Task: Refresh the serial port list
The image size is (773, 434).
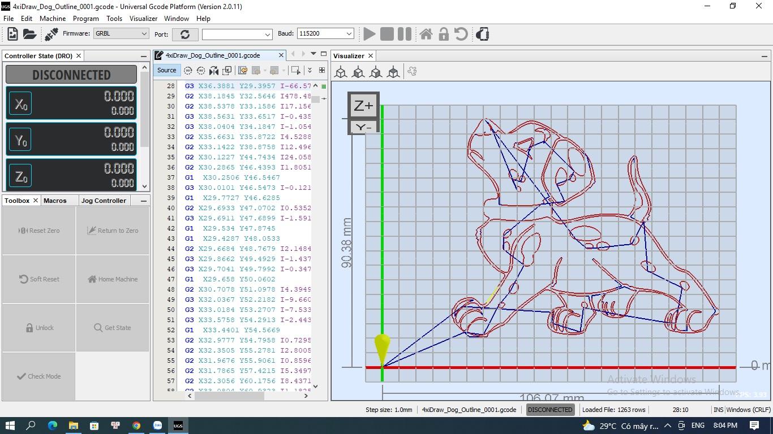Action: pos(185,34)
